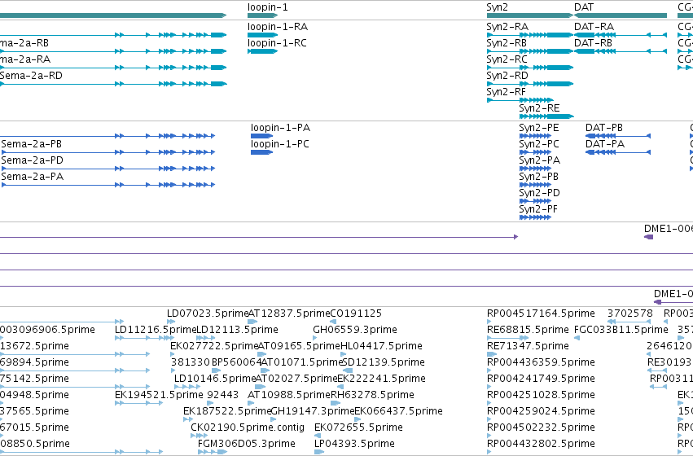This screenshot has height=456, width=693.
Task: Click EST label RP004241749.5prime
Action: (x=541, y=379)
